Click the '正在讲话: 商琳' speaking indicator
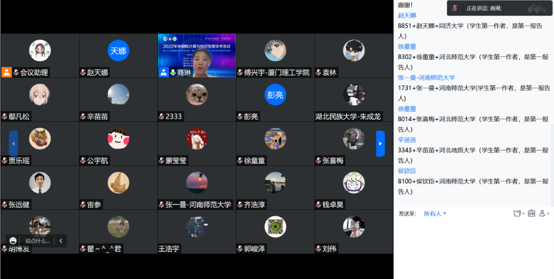The image size is (554, 279). (499, 8)
